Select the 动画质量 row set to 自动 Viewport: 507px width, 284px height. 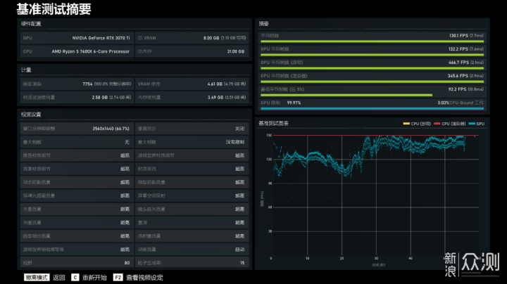pos(192,249)
